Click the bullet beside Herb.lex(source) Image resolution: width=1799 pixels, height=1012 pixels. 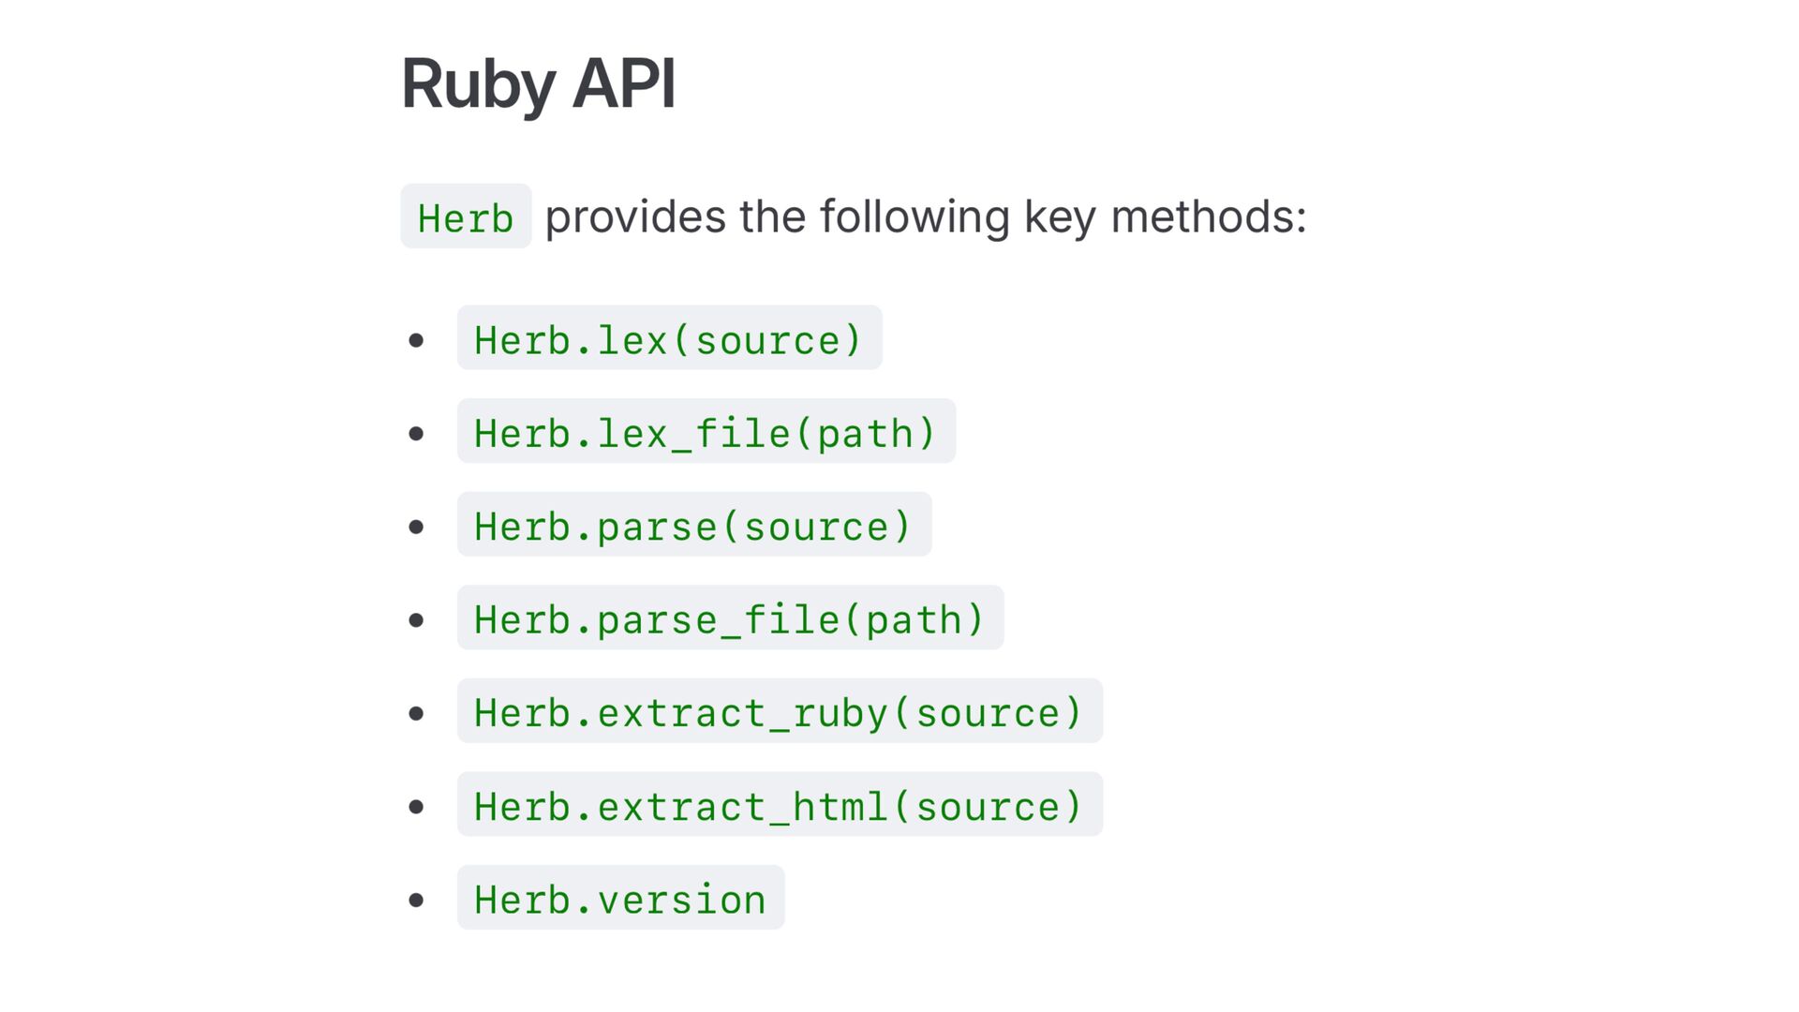click(x=417, y=340)
